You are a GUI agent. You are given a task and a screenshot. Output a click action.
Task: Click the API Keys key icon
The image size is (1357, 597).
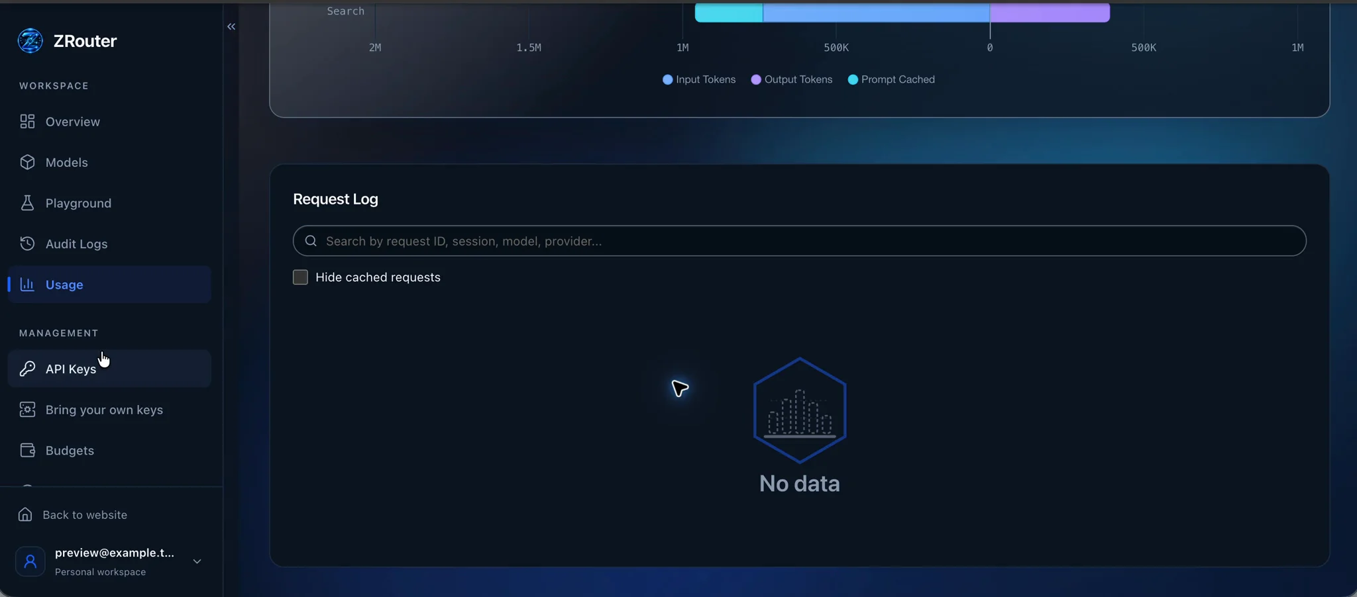click(x=27, y=369)
